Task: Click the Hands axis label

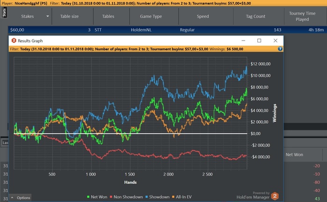Action: pos(130,182)
